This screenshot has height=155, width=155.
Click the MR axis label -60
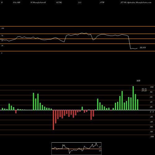151,127
